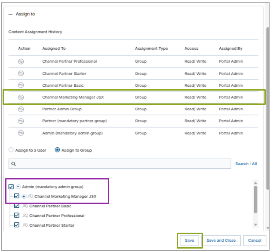This screenshot has height=252, width=270.
Task: Click Channel Marketing Manager JSX tree label
Action: tap(65, 196)
